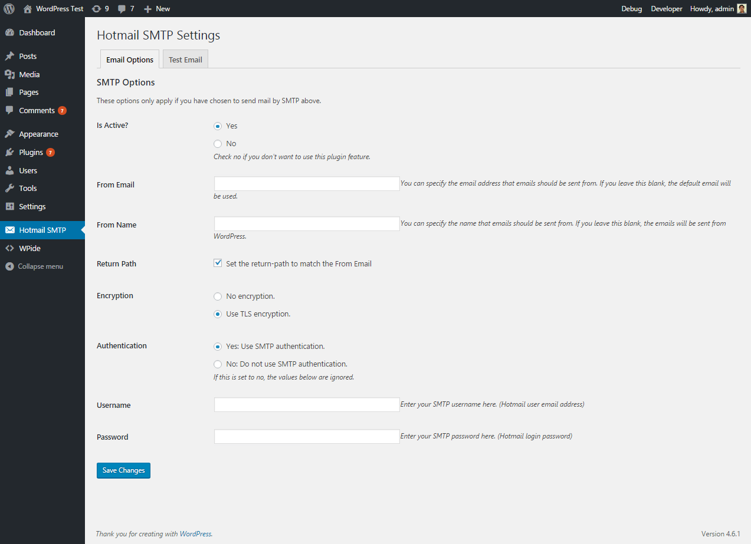751x544 pixels.
Task: Choose the No encryption option
Action: point(218,296)
